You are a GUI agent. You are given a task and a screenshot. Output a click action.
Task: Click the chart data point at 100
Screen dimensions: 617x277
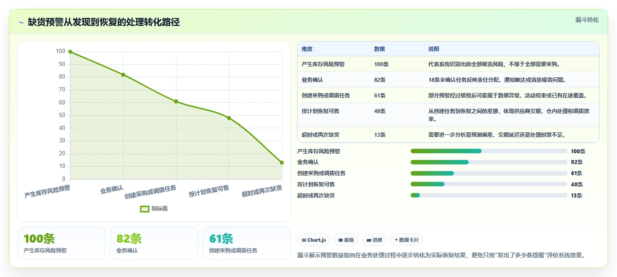[x=70, y=52]
